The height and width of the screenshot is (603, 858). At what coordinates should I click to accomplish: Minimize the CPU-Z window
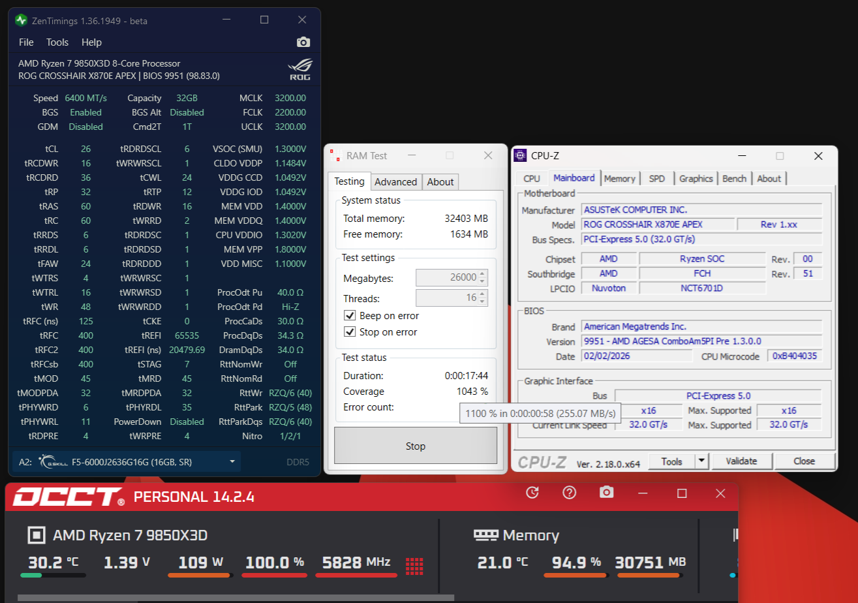(x=741, y=156)
